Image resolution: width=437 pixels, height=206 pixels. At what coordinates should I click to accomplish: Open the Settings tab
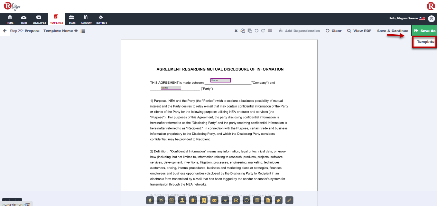pyautogui.click(x=101, y=19)
